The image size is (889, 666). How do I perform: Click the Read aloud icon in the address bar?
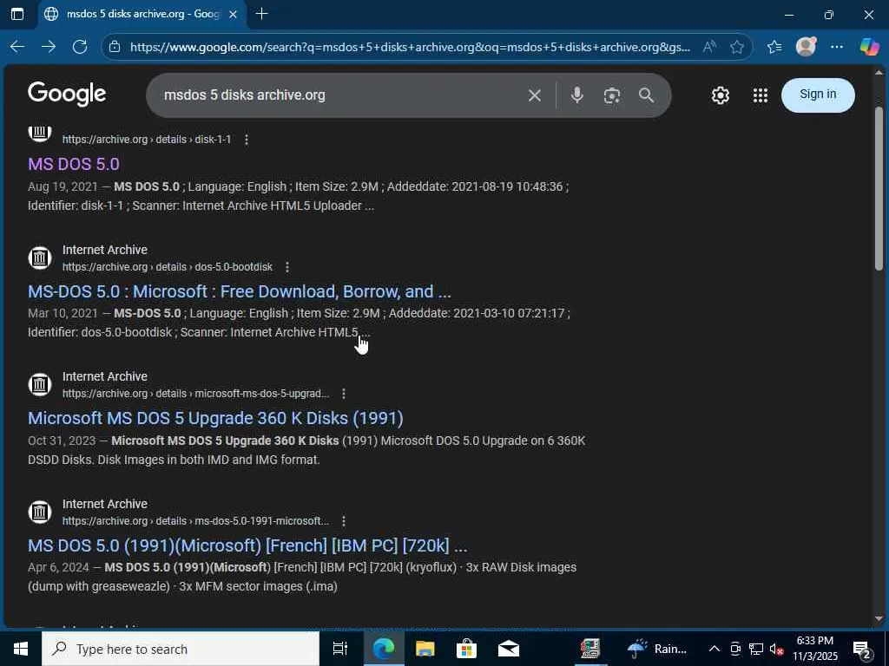(x=709, y=47)
